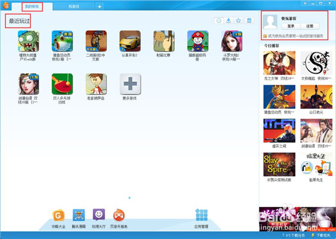Launch the yellow racing car game
Viewport: 336px width, 239px height.
pyautogui.click(x=130, y=41)
